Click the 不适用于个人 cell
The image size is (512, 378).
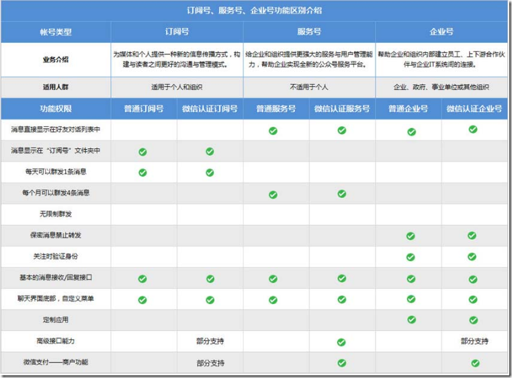(309, 87)
